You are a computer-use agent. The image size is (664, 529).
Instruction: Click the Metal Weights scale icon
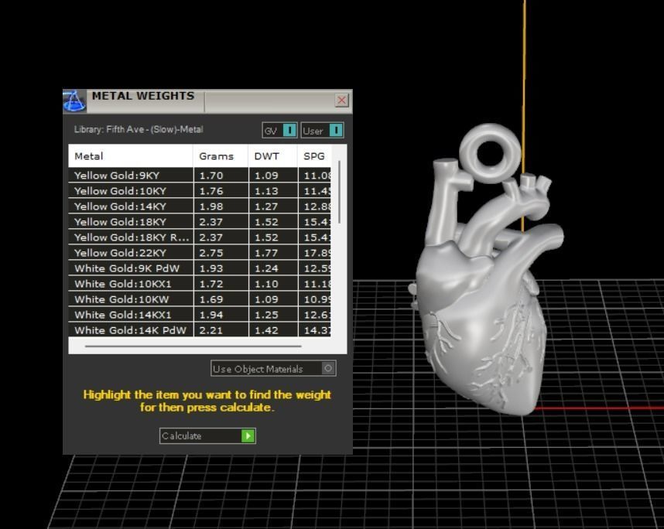pyautogui.click(x=74, y=101)
